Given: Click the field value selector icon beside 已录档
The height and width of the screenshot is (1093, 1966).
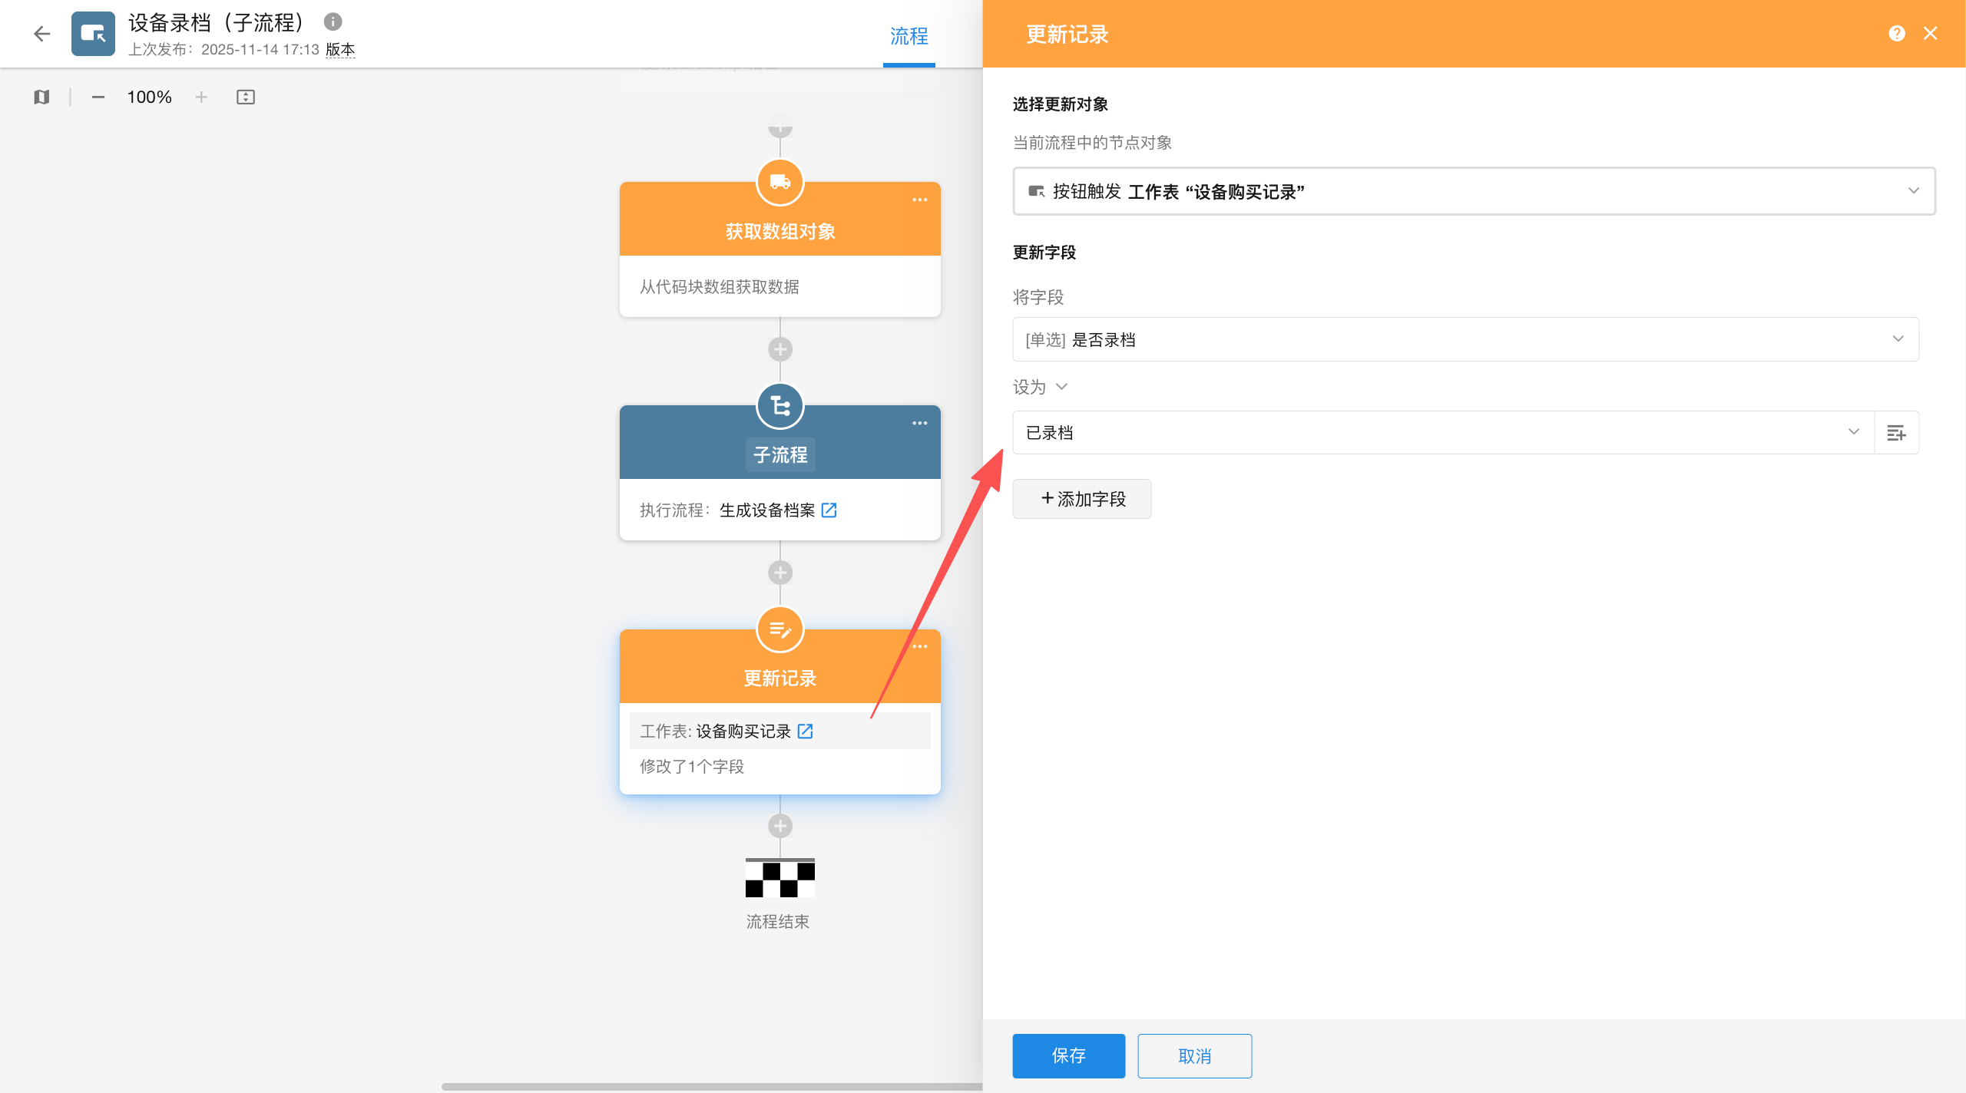Looking at the screenshot, I should point(1896,433).
